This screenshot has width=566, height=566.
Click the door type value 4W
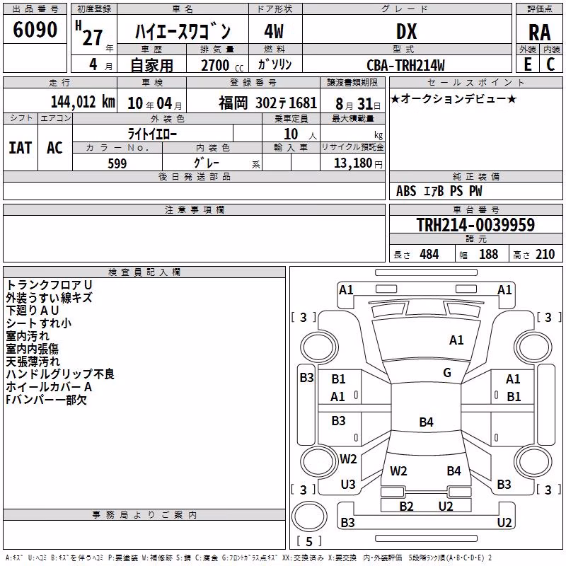tap(274, 31)
